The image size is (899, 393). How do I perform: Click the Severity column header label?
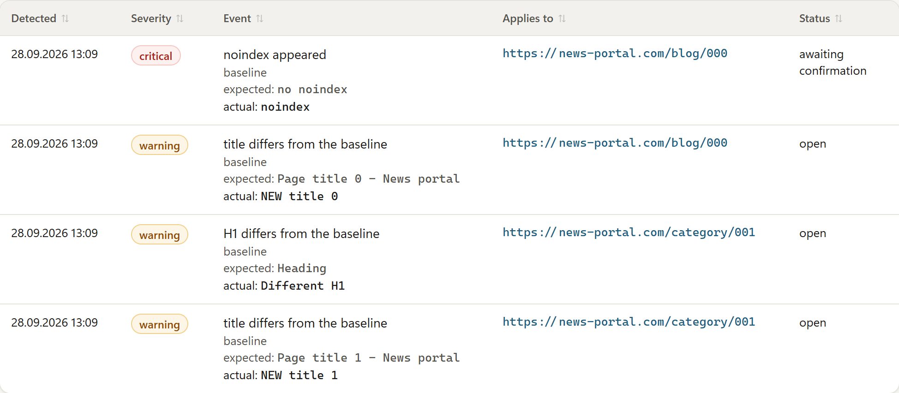coord(151,18)
